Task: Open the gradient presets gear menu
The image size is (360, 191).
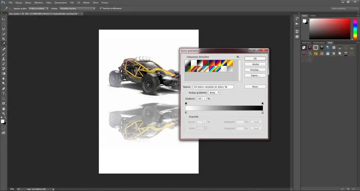Action: [238, 57]
